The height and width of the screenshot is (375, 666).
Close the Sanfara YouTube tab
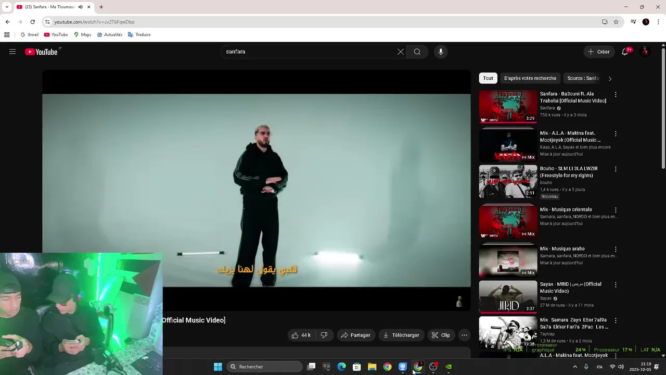click(89, 7)
